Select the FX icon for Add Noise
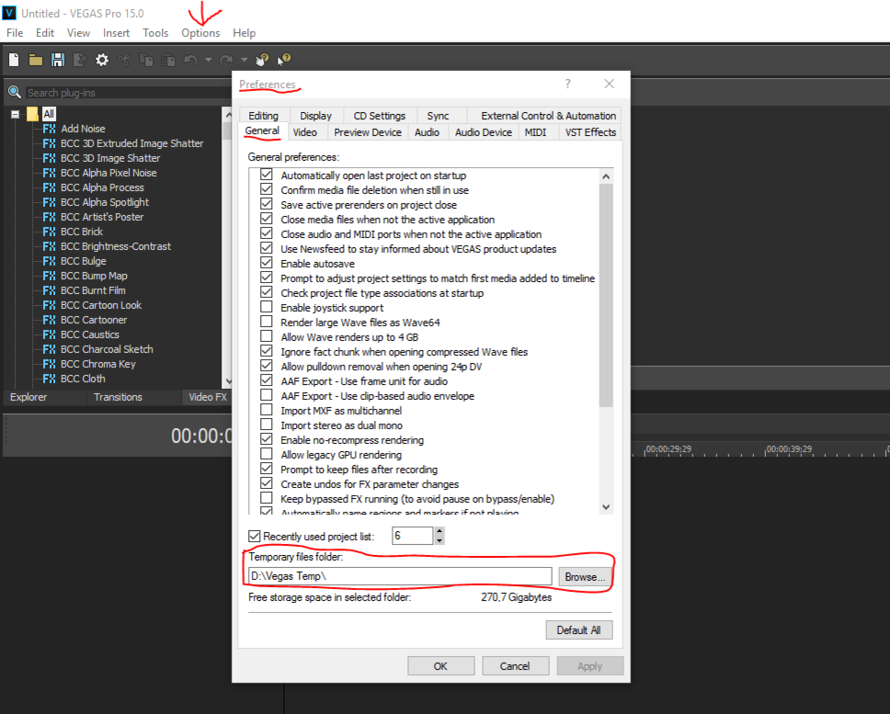The height and width of the screenshot is (714, 890). coord(50,129)
